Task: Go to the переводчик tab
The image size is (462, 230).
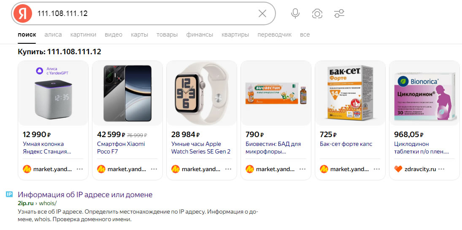Action: [x=274, y=34]
